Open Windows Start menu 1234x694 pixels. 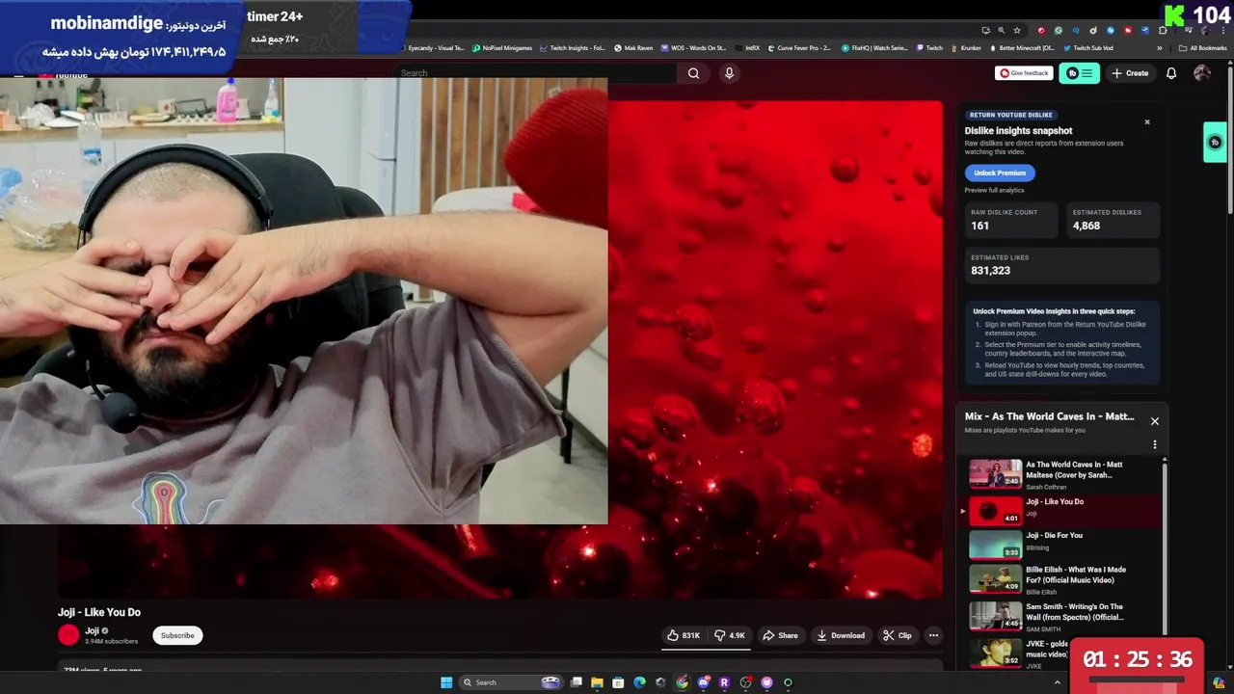[x=446, y=682]
